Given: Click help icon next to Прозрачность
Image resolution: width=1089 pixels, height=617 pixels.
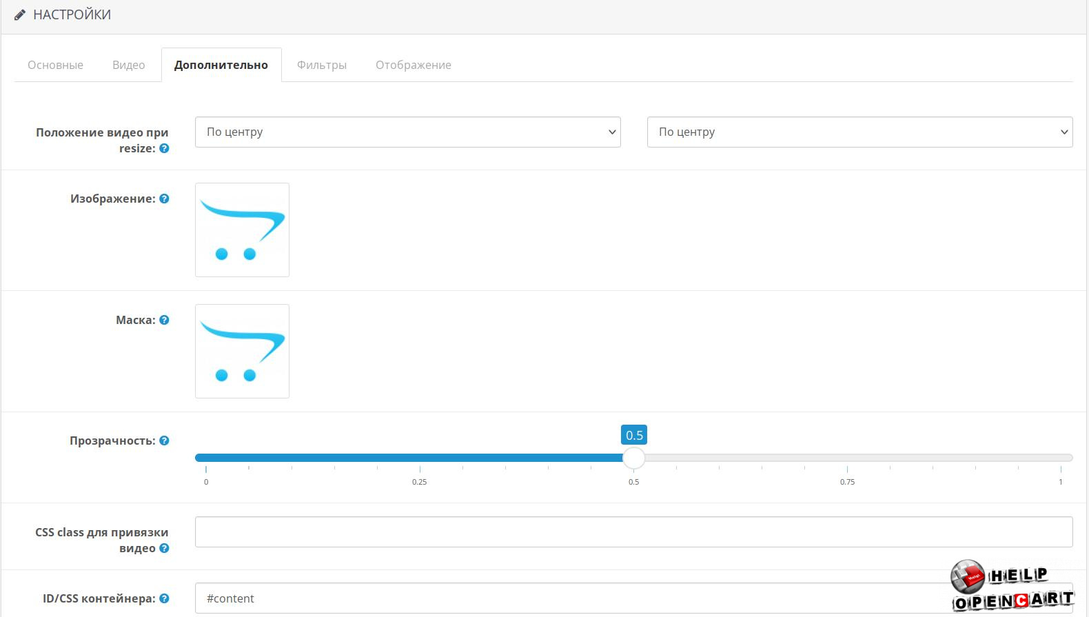Looking at the screenshot, I should click(164, 441).
